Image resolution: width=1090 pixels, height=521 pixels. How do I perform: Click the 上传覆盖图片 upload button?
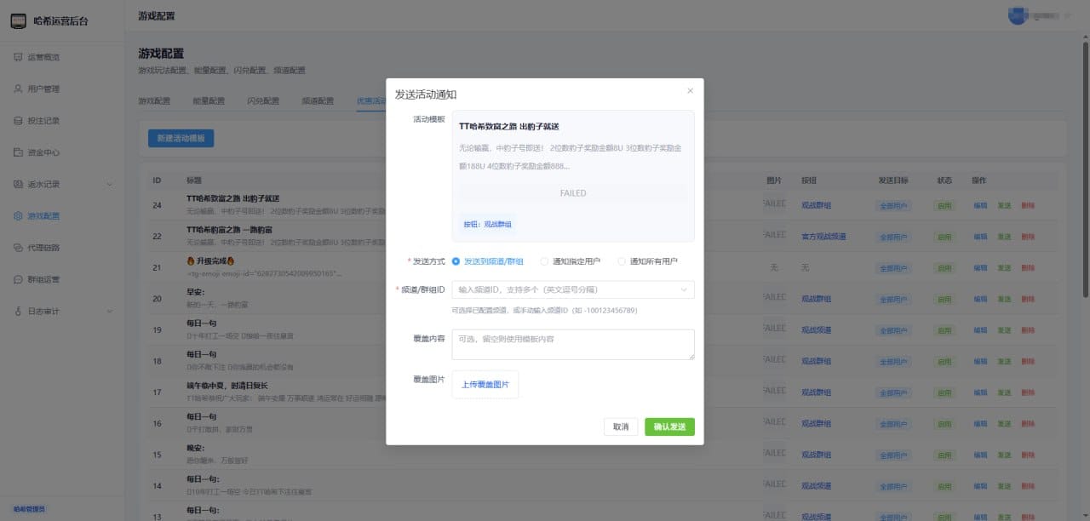(x=485, y=385)
